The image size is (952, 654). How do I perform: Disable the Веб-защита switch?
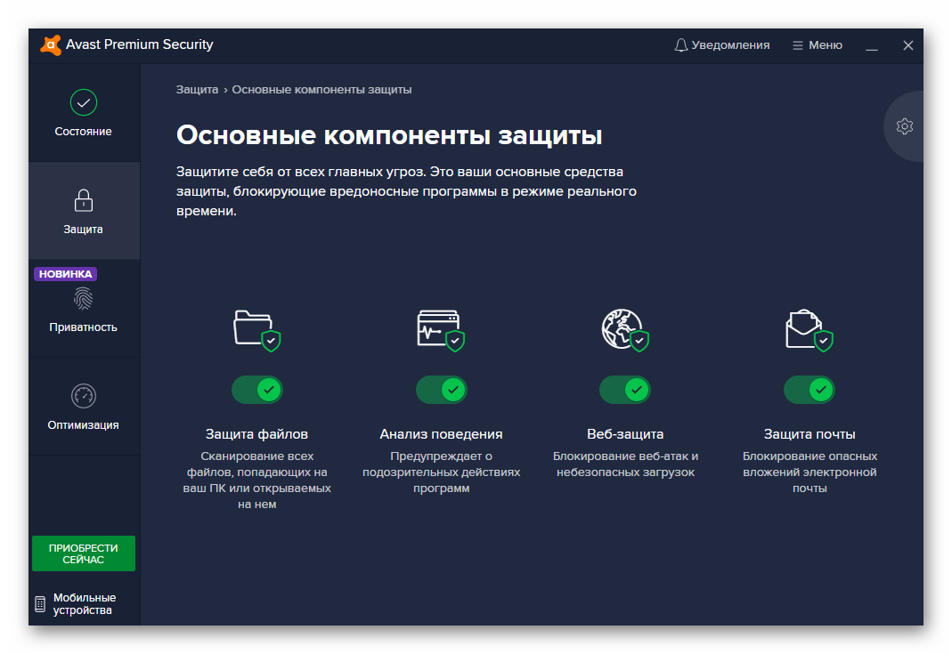click(625, 390)
